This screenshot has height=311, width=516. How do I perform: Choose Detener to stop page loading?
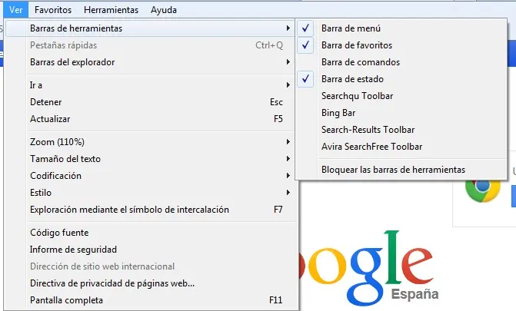pyautogui.click(x=150, y=102)
